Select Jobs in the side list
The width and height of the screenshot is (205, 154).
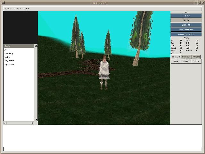coord(7,50)
